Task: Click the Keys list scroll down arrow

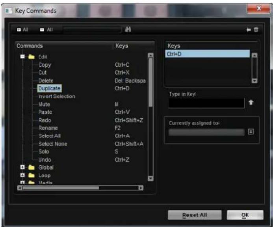Action: coord(254,81)
